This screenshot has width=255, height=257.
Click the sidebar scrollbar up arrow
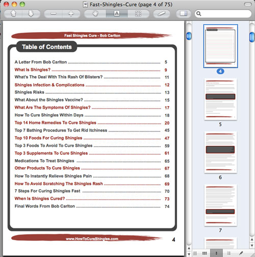pyautogui.click(x=252, y=240)
